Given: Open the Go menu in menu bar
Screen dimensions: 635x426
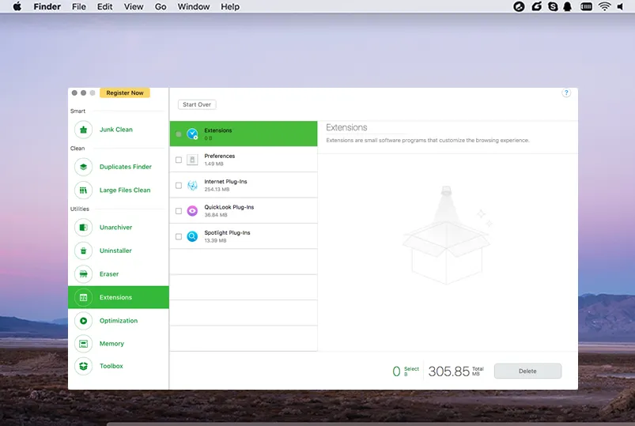Looking at the screenshot, I should pyautogui.click(x=161, y=7).
